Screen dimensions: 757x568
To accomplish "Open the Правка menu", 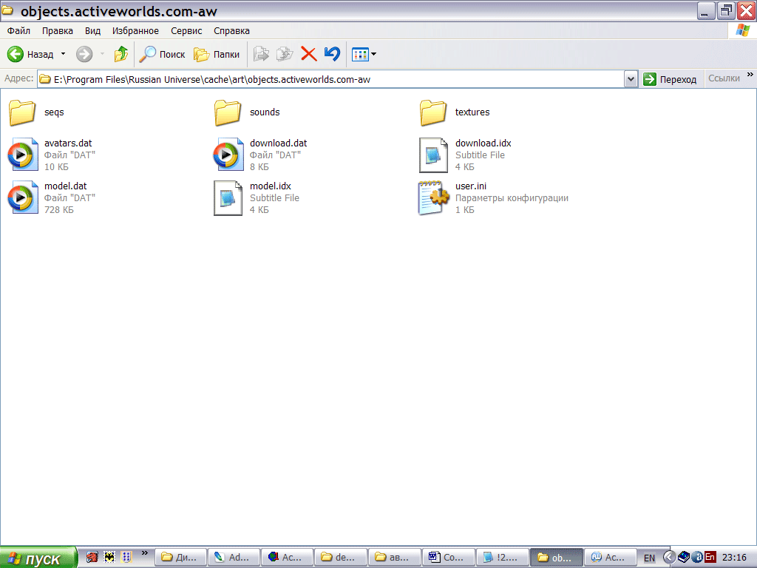I will click(x=58, y=31).
